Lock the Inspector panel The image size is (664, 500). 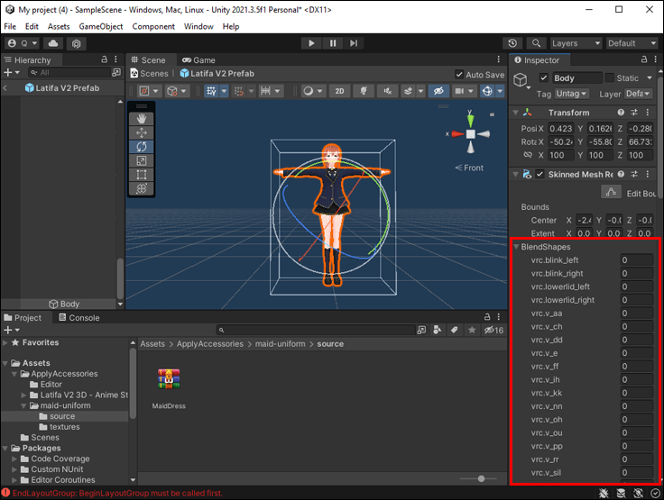click(644, 59)
